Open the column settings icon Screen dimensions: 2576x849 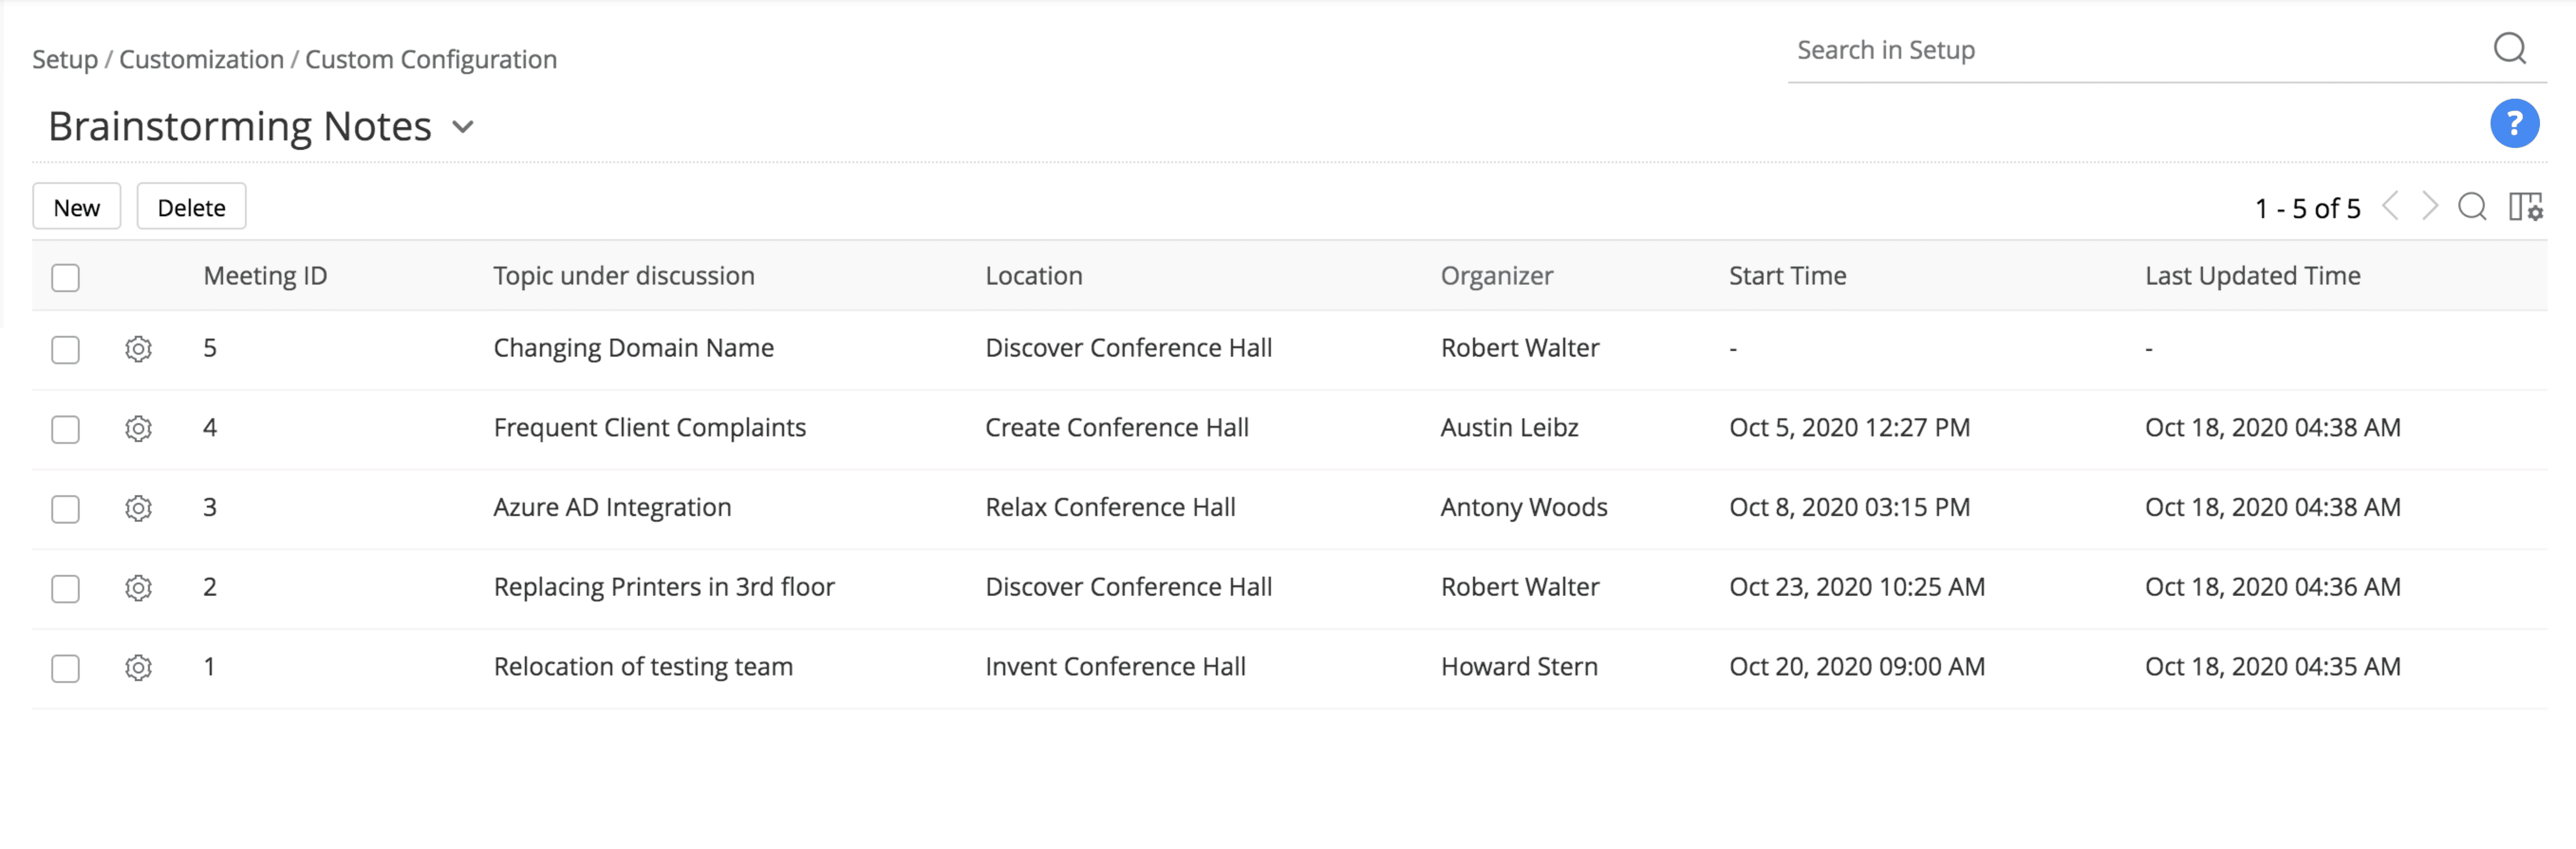pos(2525,207)
